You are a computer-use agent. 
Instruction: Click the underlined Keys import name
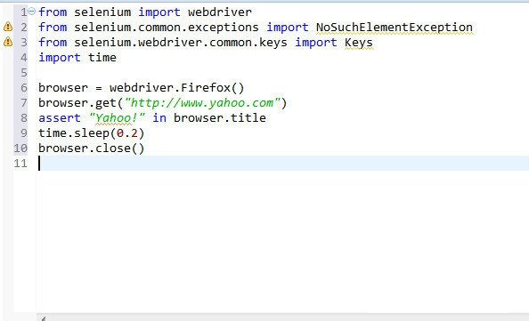coord(359,43)
